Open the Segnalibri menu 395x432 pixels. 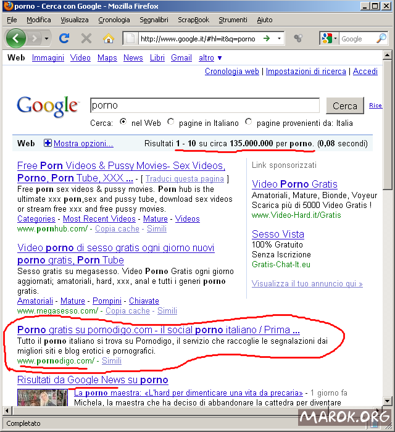pos(154,20)
